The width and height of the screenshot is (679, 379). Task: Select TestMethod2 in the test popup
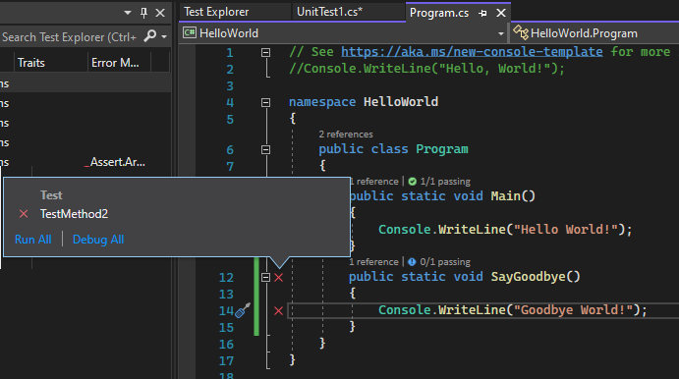pyautogui.click(x=74, y=214)
